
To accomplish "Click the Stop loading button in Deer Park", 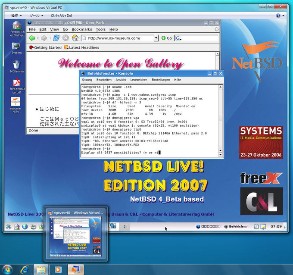I will click(65, 38).
